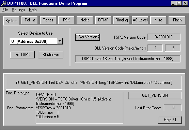This screenshot has height=130, width=189.
Task: Select the System tab
Action: pyautogui.click(x=11, y=21)
